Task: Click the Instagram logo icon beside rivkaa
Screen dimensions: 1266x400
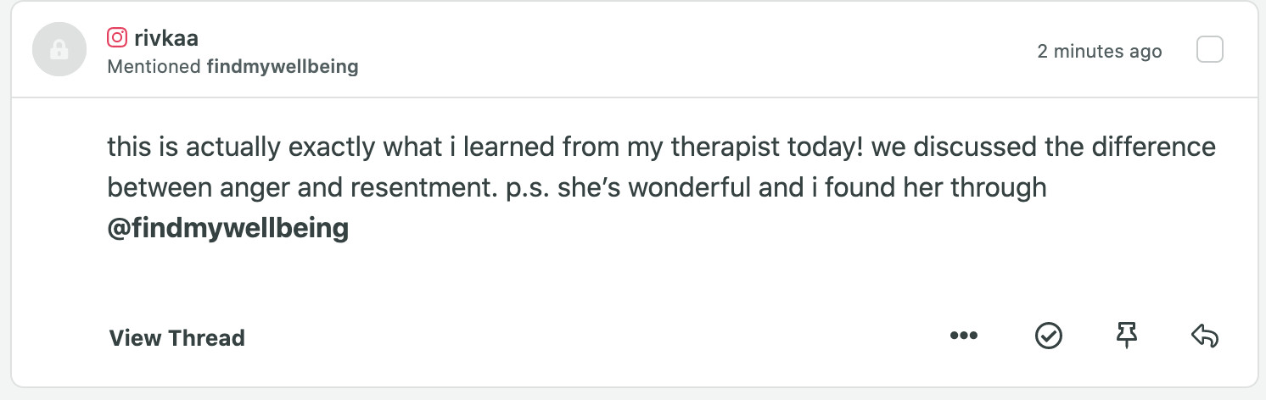Action: (117, 37)
